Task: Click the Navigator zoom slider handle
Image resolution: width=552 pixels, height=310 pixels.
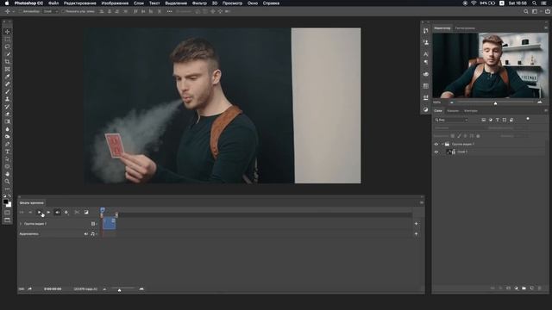Action: pos(495,103)
